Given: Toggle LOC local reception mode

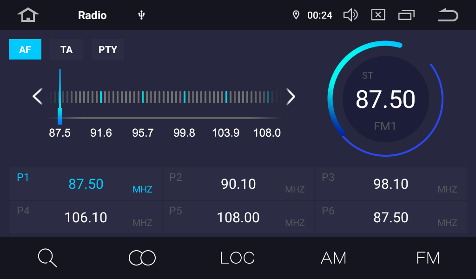Looking at the screenshot, I should [x=237, y=258].
